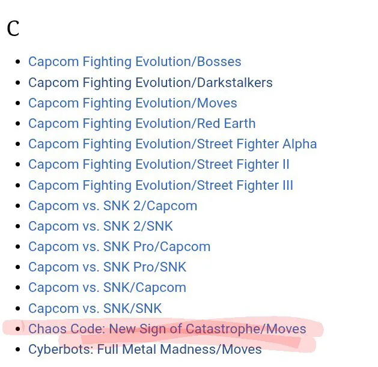This screenshot has height=367, width=378.
Task: Open Capcom Fighting Evolution/Street Fighter Alpha
Action: tap(172, 144)
